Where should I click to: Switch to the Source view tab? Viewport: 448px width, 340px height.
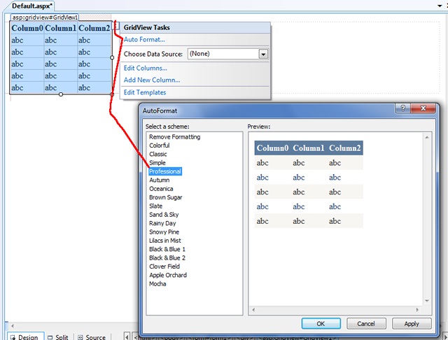tap(92, 337)
